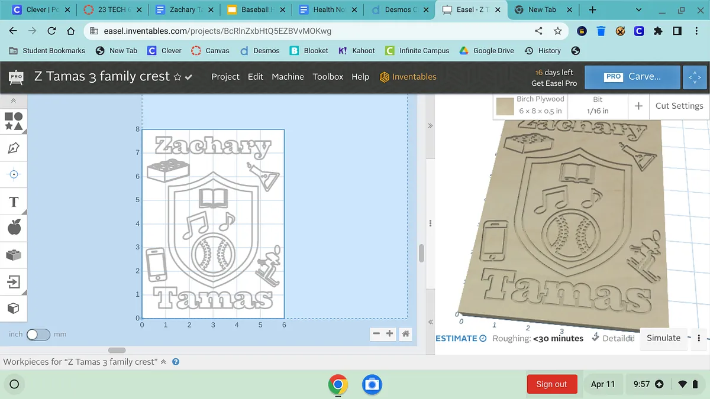The height and width of the screenshot is (399, 710).
Task: Collapse the left tool sidebar chevron
Action: [14, 101]
